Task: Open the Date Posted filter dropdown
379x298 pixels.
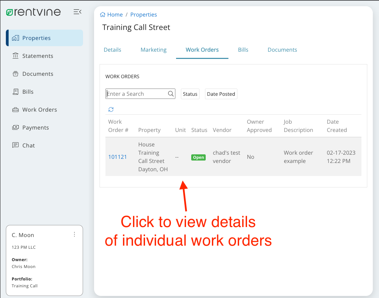Action: click(x=221, y=94)
